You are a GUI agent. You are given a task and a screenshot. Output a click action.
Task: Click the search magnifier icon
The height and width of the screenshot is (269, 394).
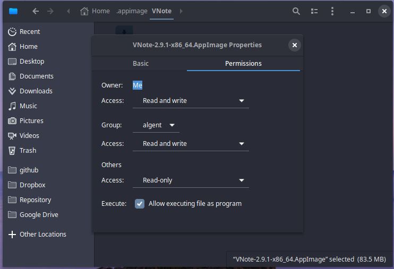296,11
